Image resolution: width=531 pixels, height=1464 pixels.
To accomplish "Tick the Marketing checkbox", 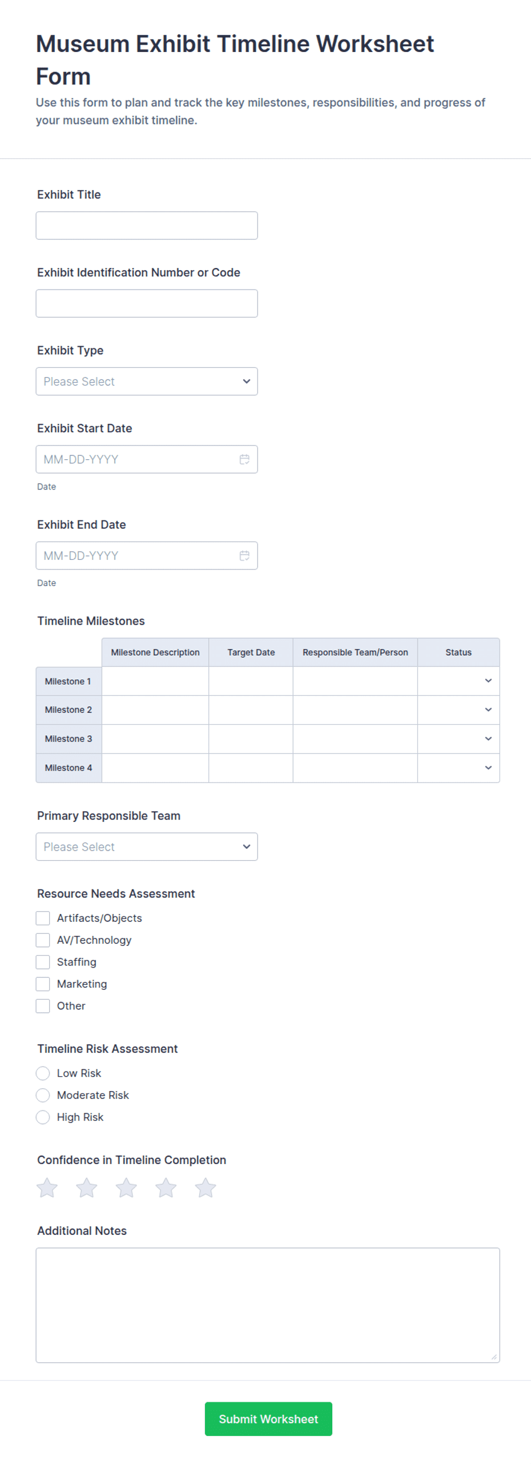I will coord(43,984).
